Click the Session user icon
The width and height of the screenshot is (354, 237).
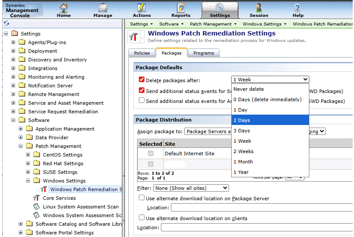(259, 8)
